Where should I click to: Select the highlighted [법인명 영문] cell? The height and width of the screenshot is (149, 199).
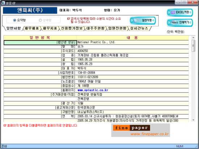(40, 43)
